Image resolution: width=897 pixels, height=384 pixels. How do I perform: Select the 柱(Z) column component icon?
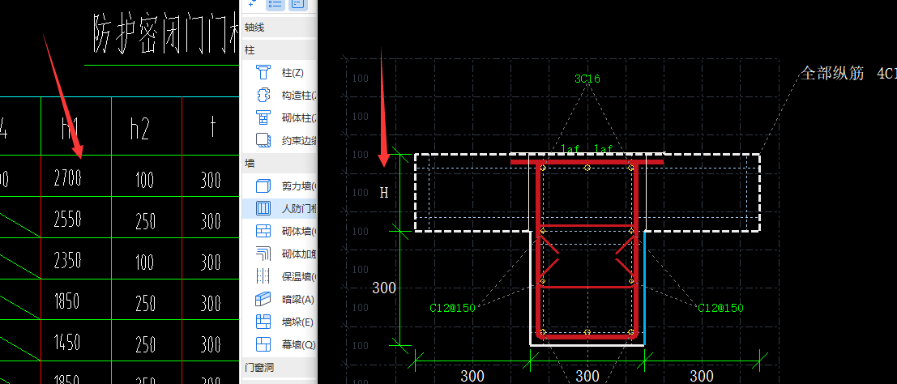click(x=263, y=73)
